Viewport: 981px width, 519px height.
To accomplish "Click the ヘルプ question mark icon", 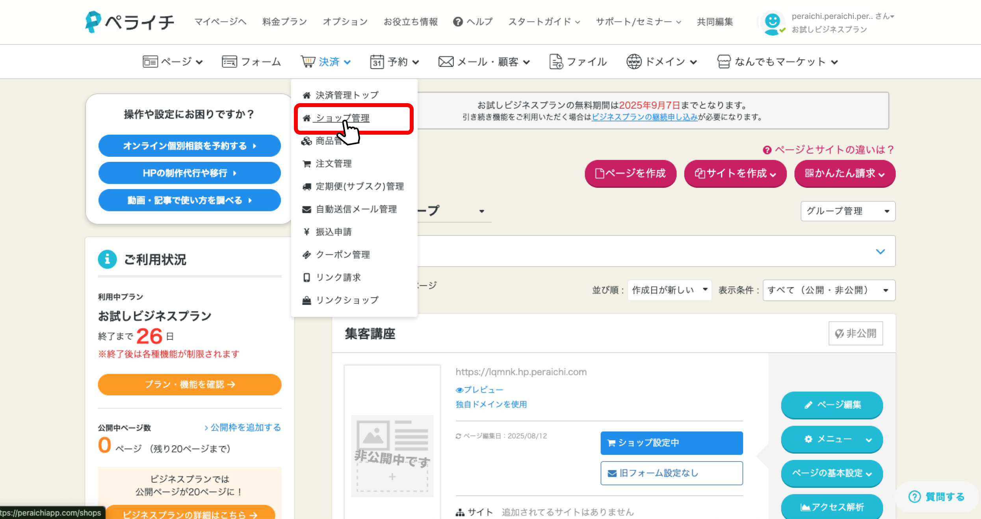I will tap(457, 22).
